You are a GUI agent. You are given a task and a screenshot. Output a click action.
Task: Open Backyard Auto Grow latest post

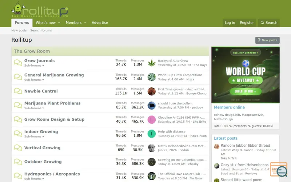pyautogui.click(x=173, y=60)
